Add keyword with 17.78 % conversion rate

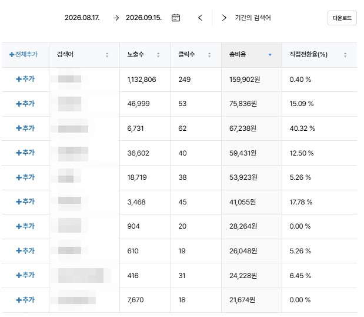25,202
